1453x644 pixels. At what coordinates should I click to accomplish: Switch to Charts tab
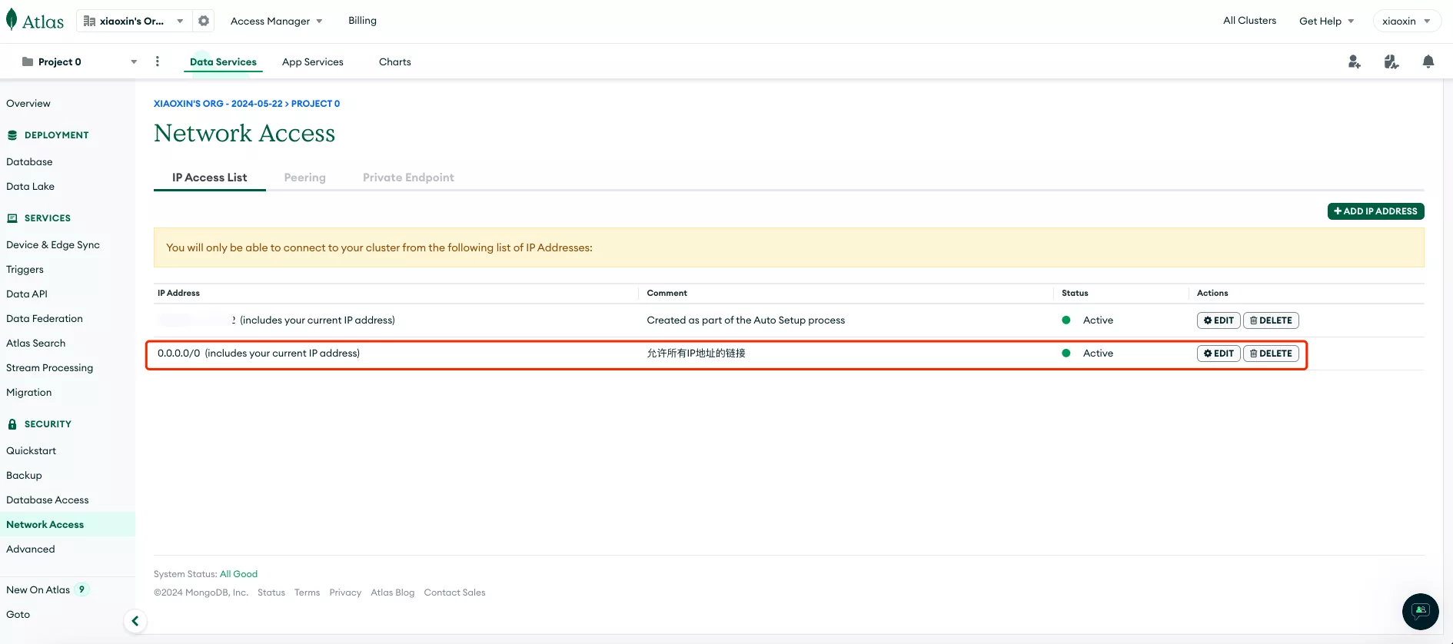tap(395, 62)
